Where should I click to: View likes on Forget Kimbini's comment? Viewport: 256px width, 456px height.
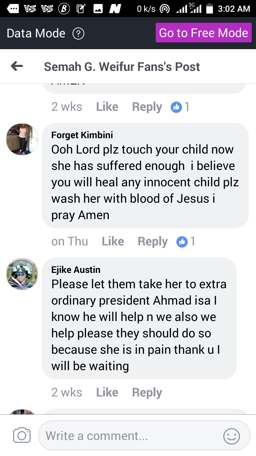coord(186,242)
